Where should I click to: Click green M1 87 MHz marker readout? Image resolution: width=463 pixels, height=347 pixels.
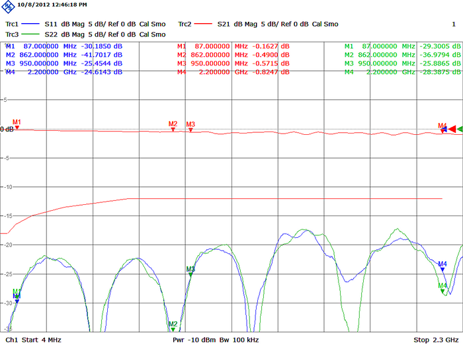(x=403, y=46)
